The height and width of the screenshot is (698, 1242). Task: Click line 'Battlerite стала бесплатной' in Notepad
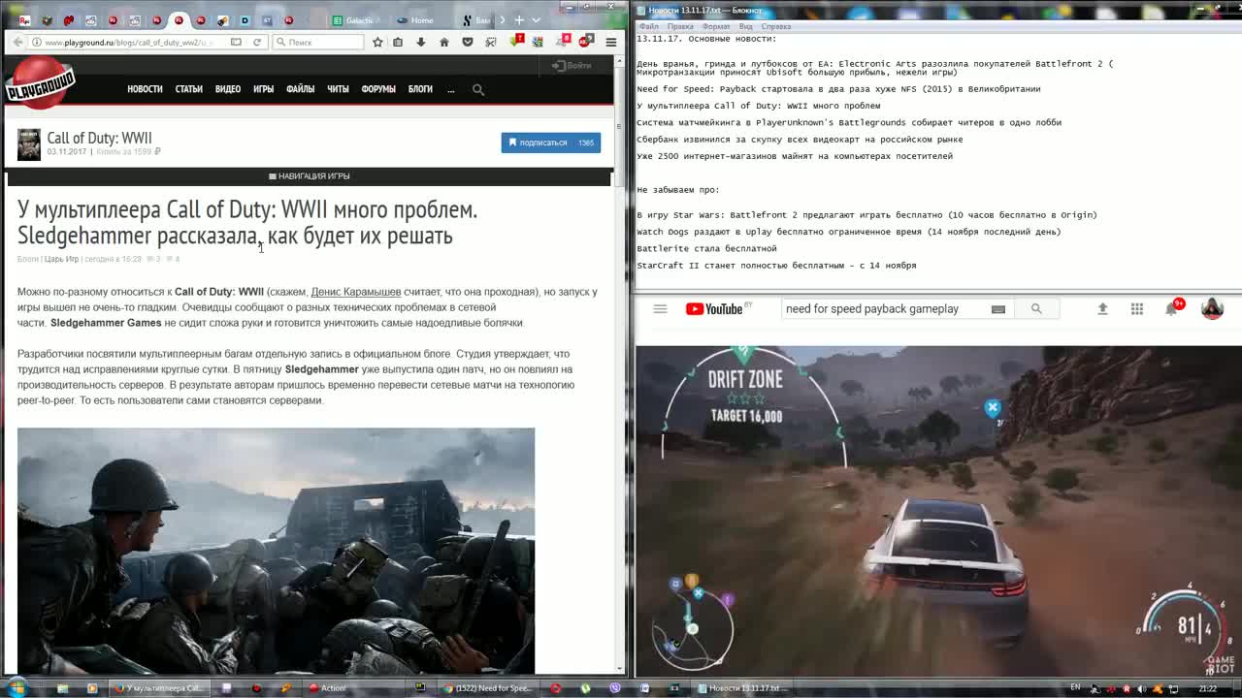(x=706, y=249)
